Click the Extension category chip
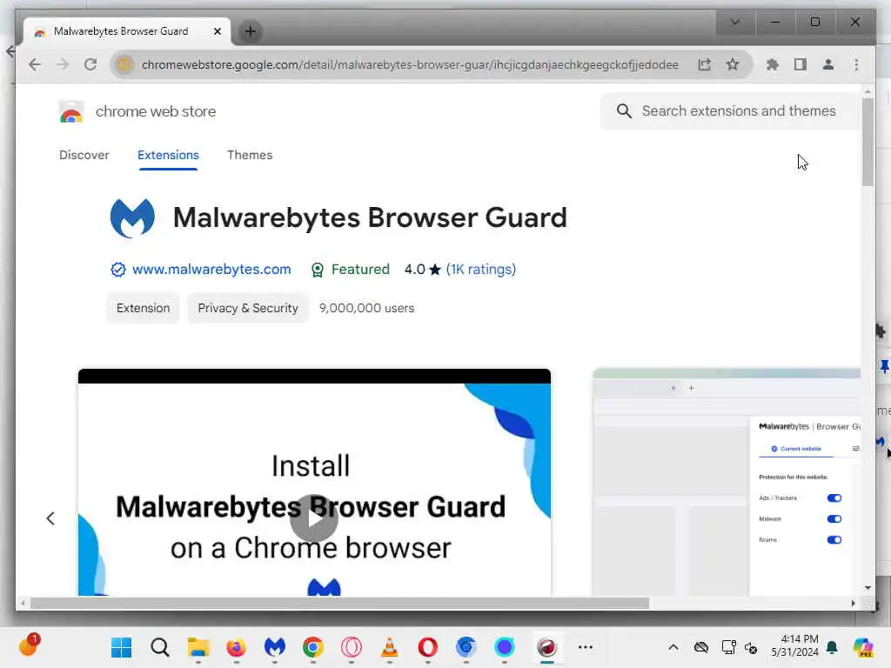The height and width of the screenshot is (668, 891). (x=144, y=308)
